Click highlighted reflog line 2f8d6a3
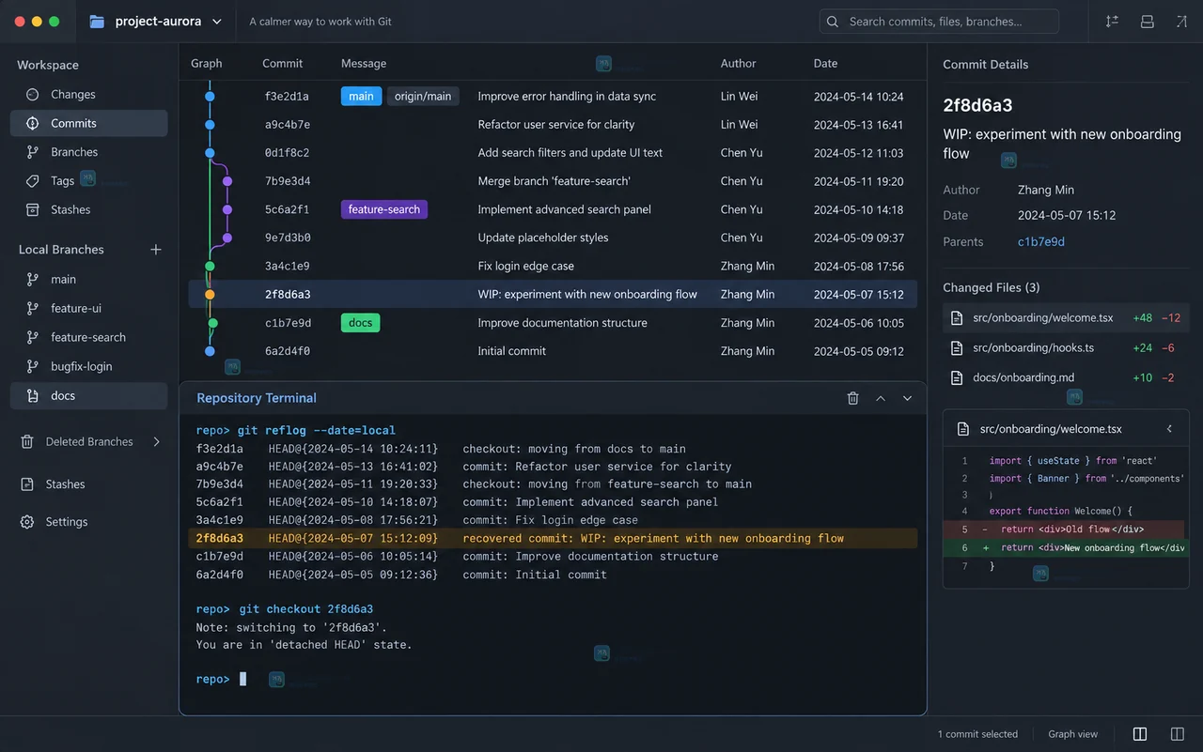1203x752 pixels. pyautogui.click(x=553, y=538)
